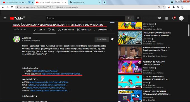Click the install app icon in address bar
Viewport: 190px width, 102px height.
[159, 7]
